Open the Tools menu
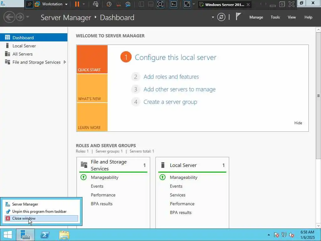321x241 pixels. [x=275, y=17]
